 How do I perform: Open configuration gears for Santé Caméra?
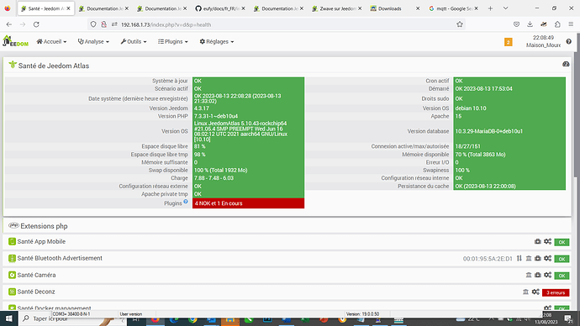point(547,275)
